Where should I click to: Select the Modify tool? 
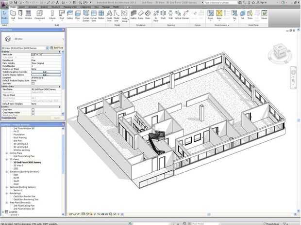(x=4, y=15)
